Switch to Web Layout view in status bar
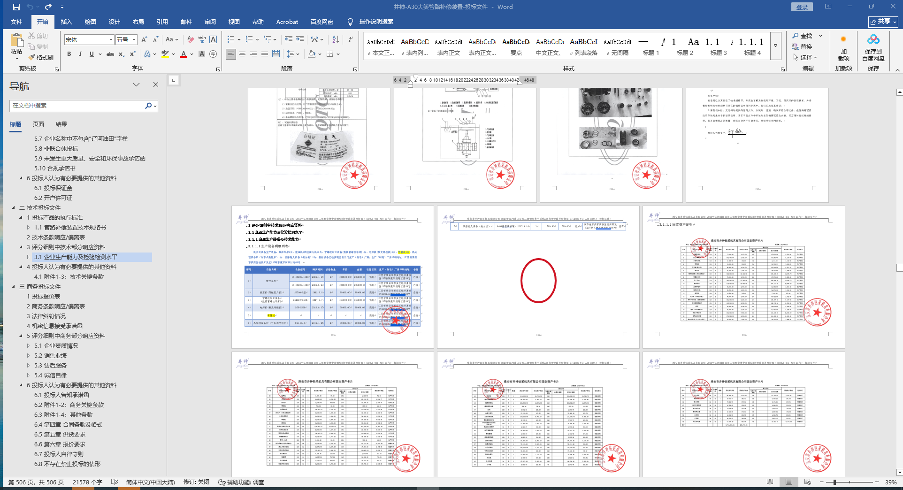The width and height of the screenshot is (903, 490). [807, 482]
